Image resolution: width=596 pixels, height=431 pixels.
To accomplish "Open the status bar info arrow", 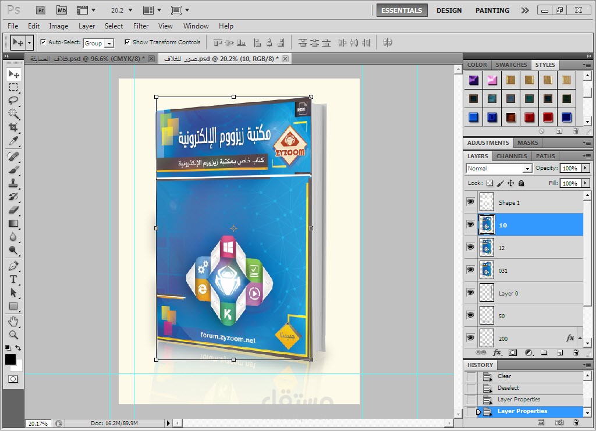I will pos(169,423).
